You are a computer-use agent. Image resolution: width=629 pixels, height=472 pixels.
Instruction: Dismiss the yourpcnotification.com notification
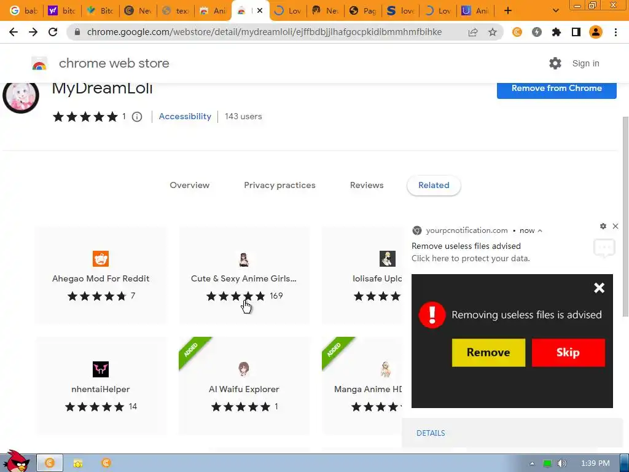click(x=615, y=226)
